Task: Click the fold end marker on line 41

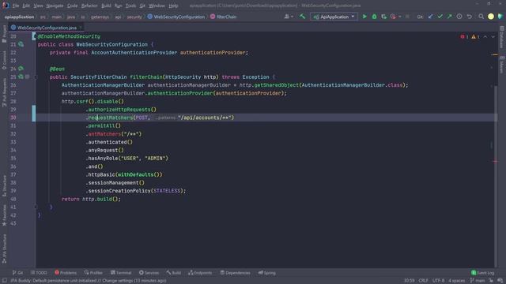Action: (36, 207)
